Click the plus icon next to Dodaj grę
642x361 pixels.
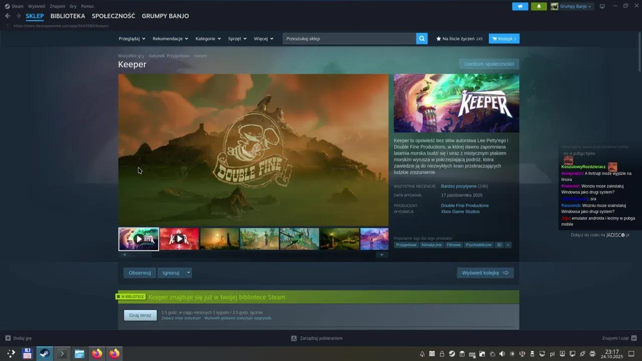(8, 338)
